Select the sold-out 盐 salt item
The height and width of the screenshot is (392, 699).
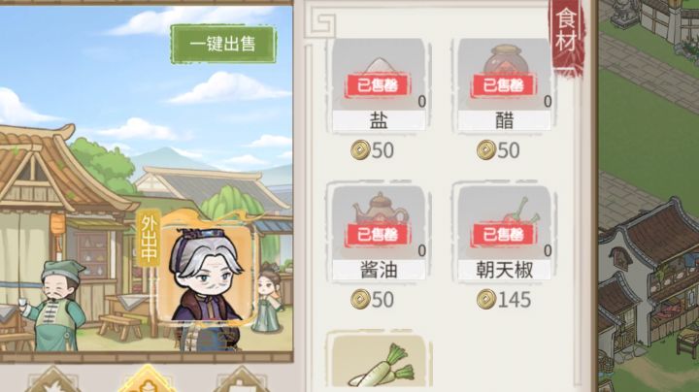tap(379, 84)
